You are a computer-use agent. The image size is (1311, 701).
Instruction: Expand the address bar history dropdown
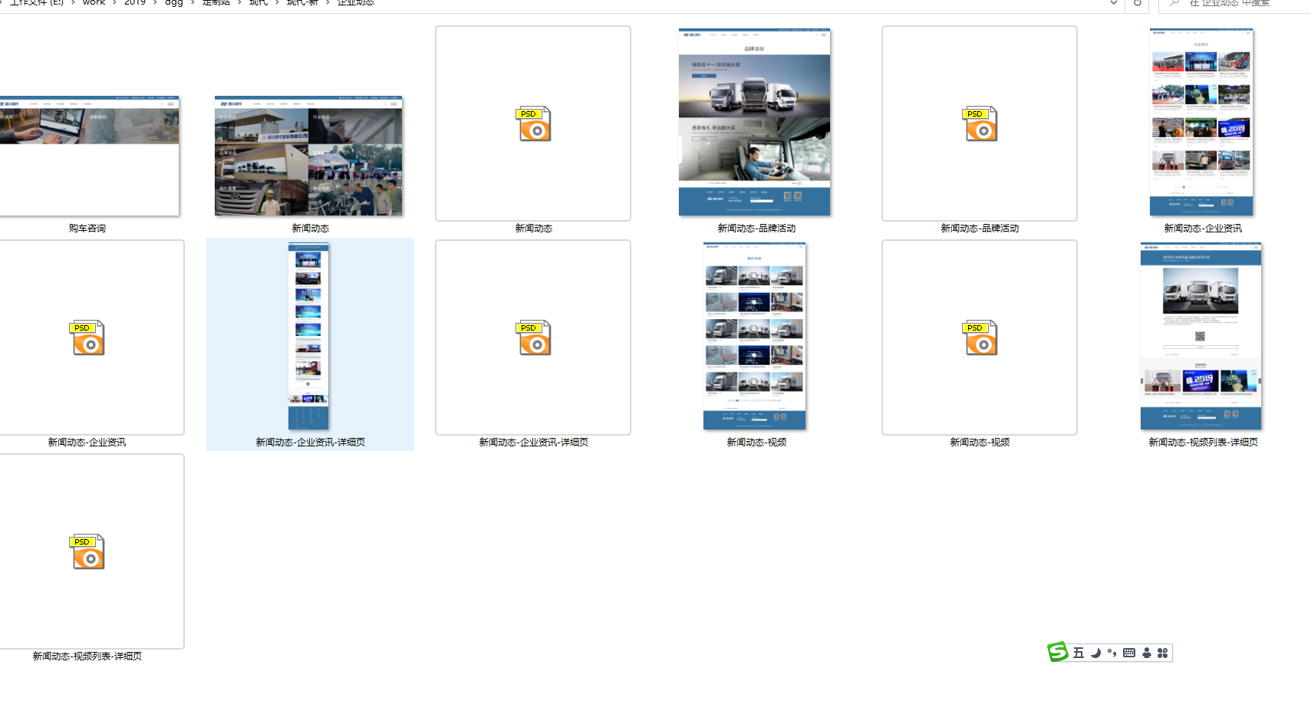tap(1113, 3)
